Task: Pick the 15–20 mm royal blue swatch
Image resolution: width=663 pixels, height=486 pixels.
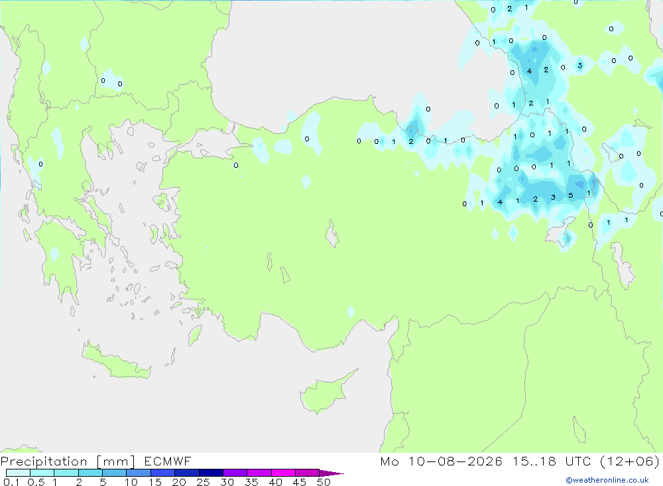Action: (163, 473)
